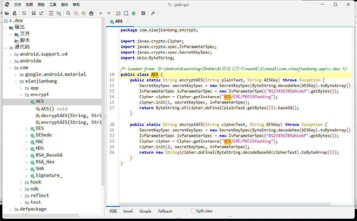The image size is (357, 221).
Task: Start debugger with green bug icon
Action: pos(134,13)
